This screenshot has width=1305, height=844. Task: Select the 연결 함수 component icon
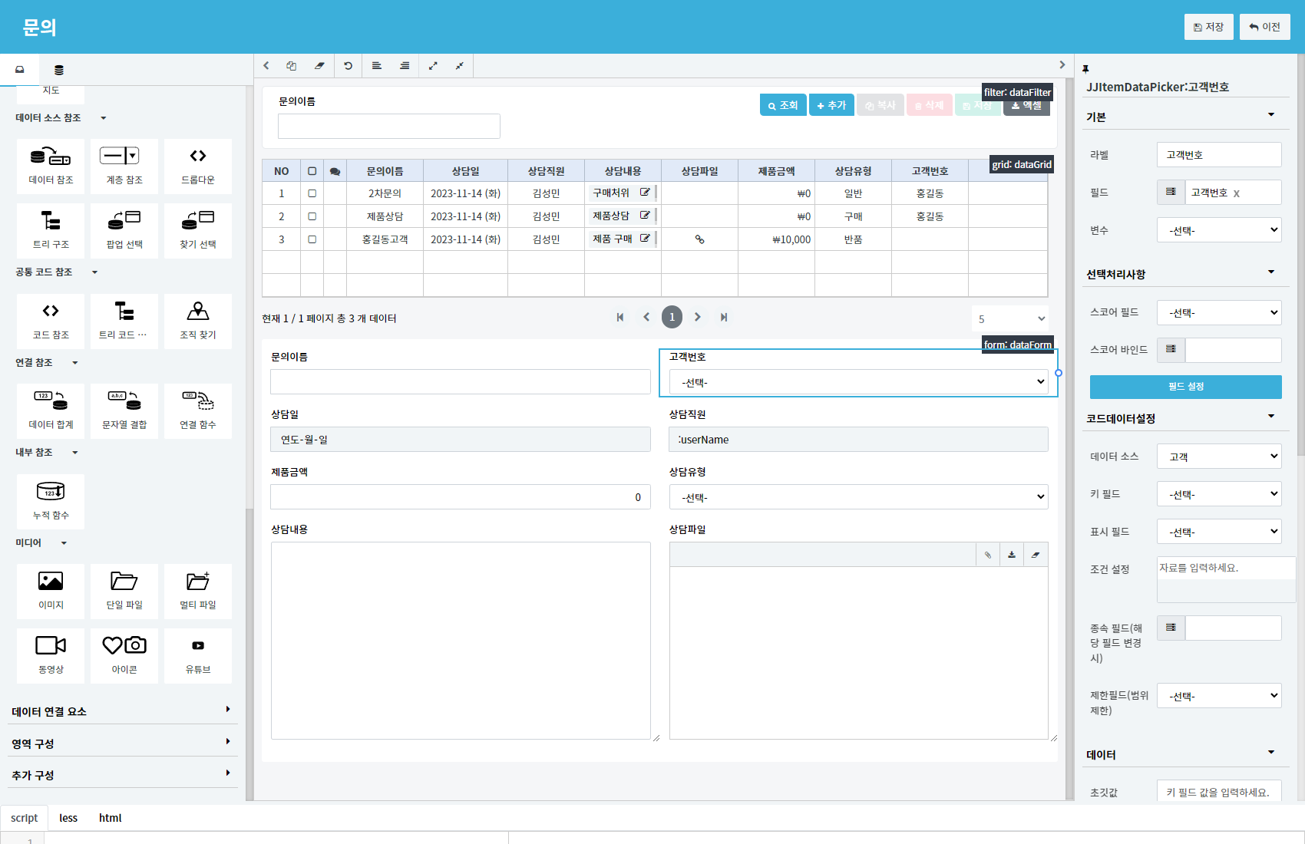[x=198, y=410]
